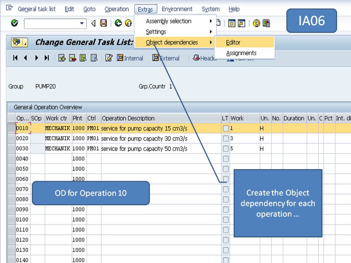Click the Save floppy disk icon
Screen dimensions: 351x263
103,23
